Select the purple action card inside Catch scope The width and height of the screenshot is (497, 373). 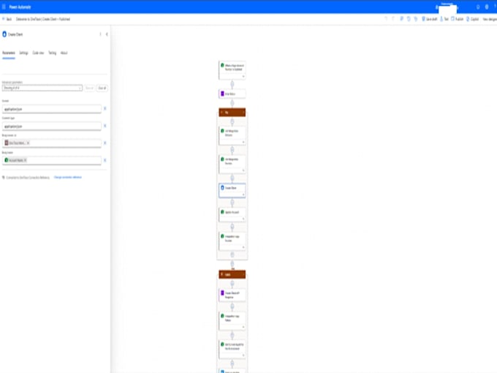pyautogui.click(x=232, y=295)
